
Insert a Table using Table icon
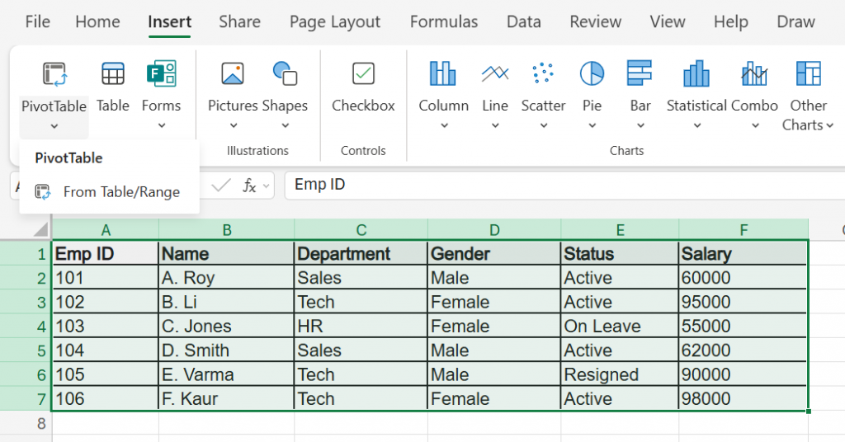(x=113, y=75)
